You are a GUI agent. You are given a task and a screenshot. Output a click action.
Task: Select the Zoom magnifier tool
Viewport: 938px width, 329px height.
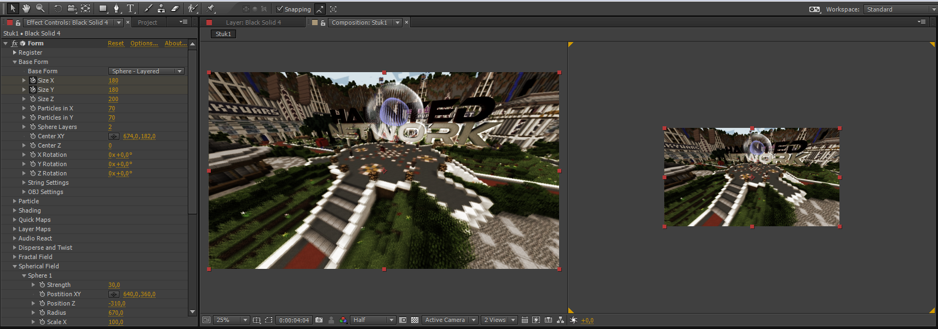40,8
